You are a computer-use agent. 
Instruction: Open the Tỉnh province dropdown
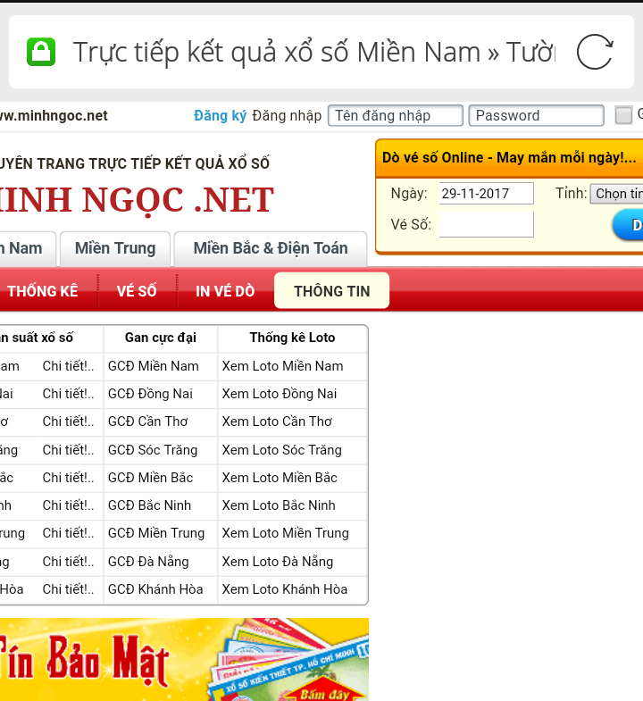(x=616, y=194)
